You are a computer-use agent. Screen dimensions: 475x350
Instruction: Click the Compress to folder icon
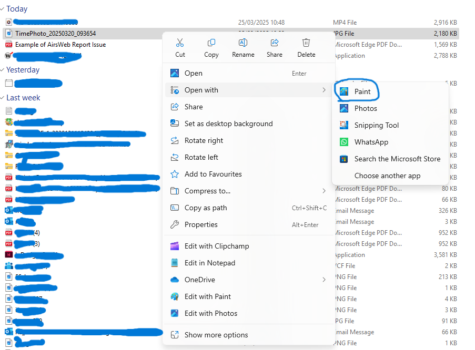(x=175, y=191)
